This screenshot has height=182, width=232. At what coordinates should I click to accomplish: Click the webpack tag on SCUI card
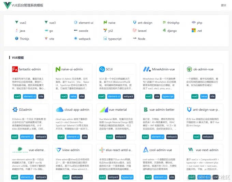tap(128, 96)
